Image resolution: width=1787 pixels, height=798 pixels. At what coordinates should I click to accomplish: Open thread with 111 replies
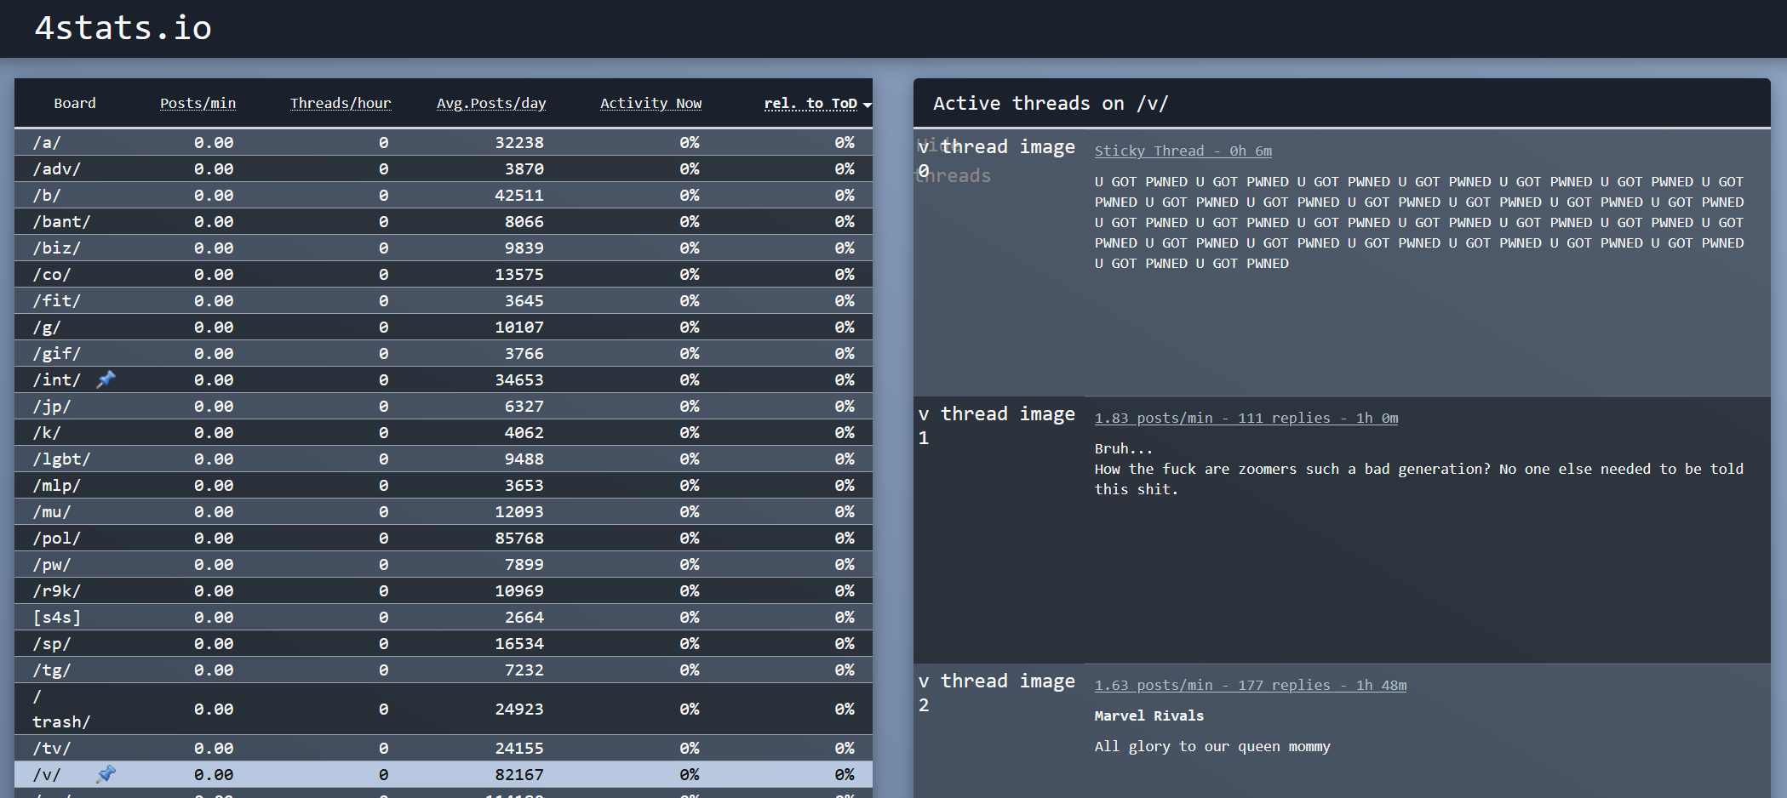coord(1246,418)
